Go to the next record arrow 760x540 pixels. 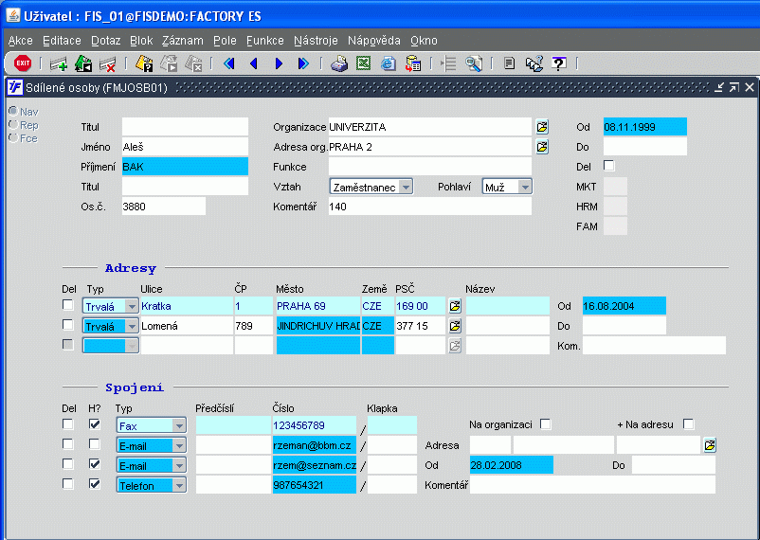pos(279,63)
